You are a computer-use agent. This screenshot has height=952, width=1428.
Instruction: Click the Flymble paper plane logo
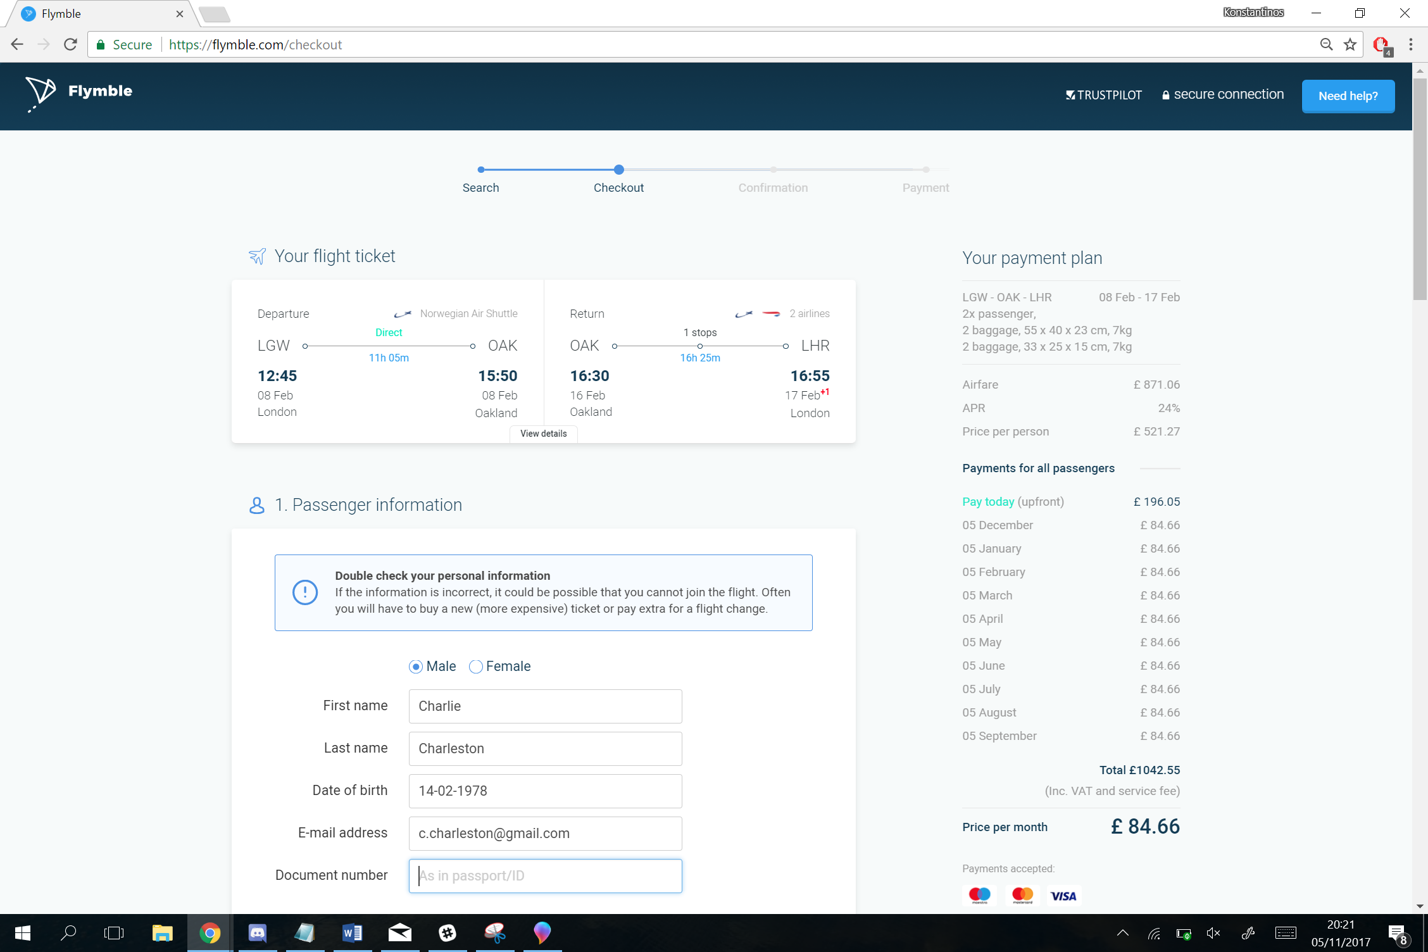[x=41, y=94]
